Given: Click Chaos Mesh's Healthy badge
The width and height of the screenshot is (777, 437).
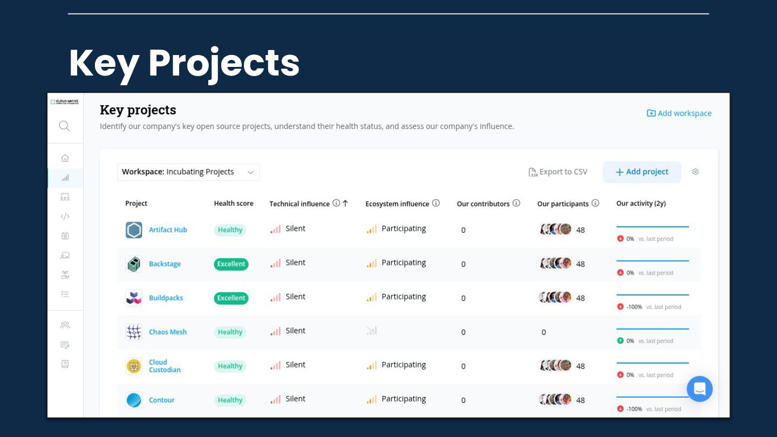Looking at the screenshot, I should 230,332.
